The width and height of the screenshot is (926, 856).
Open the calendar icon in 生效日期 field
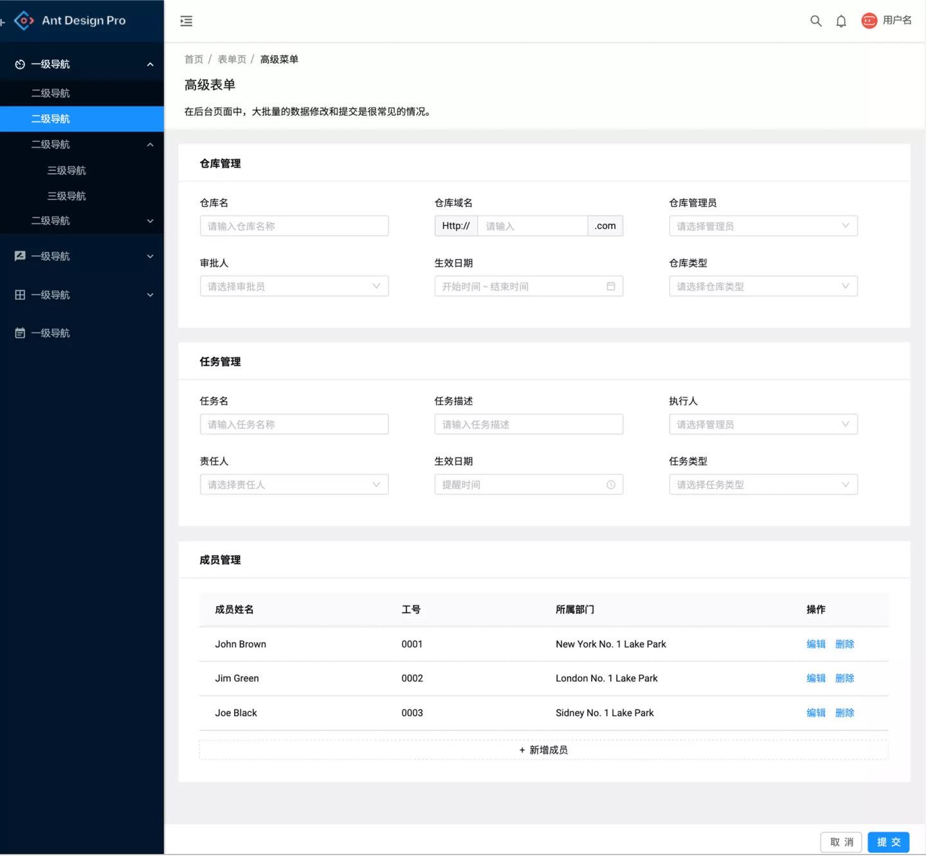coord(610,286)
